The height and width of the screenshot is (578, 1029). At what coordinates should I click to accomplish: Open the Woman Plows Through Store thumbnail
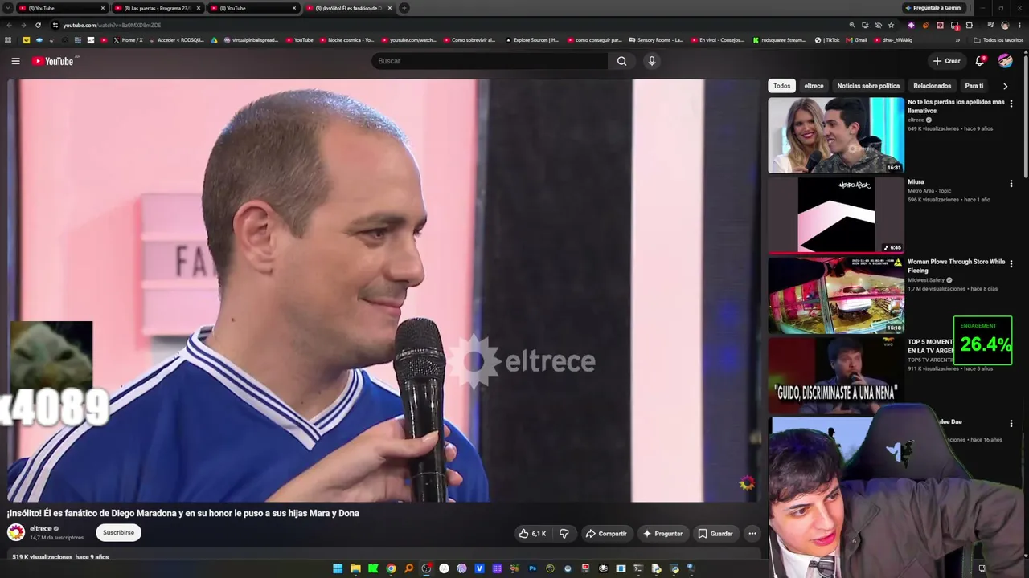click(836, 295)
